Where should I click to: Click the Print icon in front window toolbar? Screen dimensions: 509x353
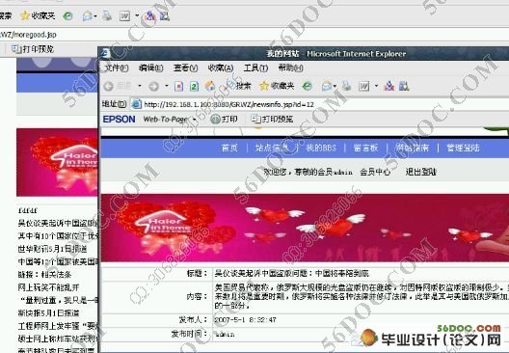pos(347,86)
